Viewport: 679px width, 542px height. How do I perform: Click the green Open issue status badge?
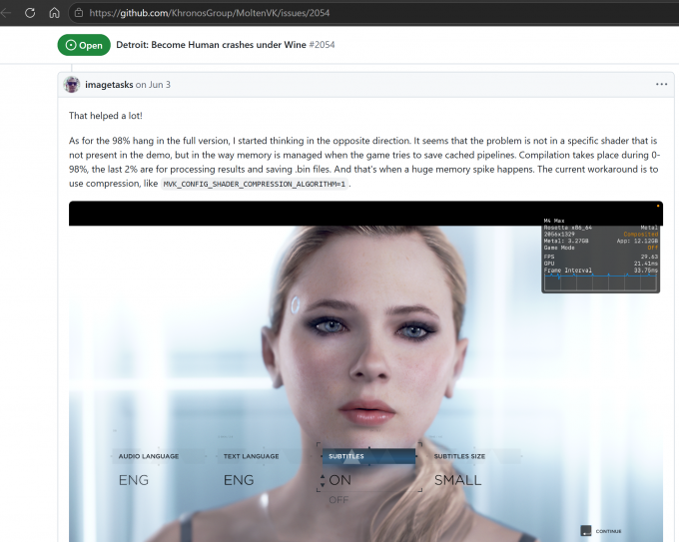point(84,45)
